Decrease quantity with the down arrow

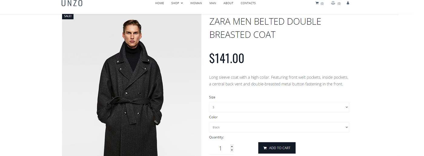click(232, 150)
